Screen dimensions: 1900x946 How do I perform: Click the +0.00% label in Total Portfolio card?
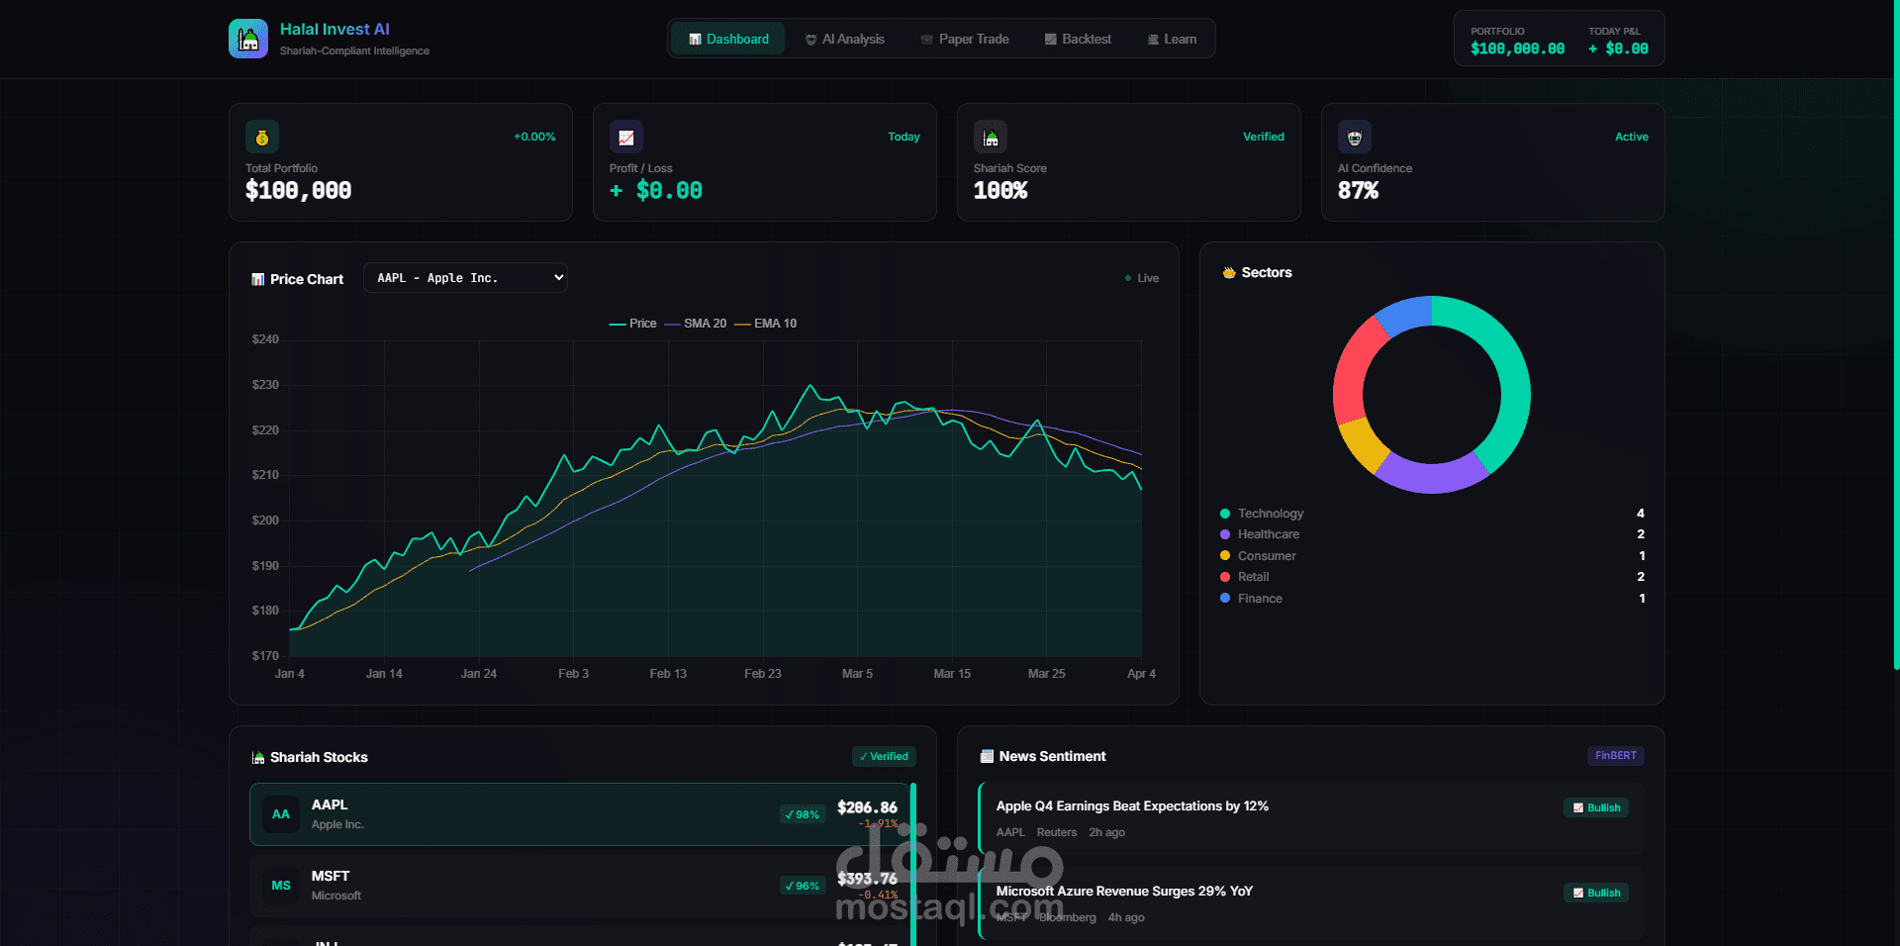(534, 137)
